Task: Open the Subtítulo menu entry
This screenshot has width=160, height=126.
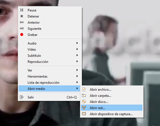Action: pos(50,56)
